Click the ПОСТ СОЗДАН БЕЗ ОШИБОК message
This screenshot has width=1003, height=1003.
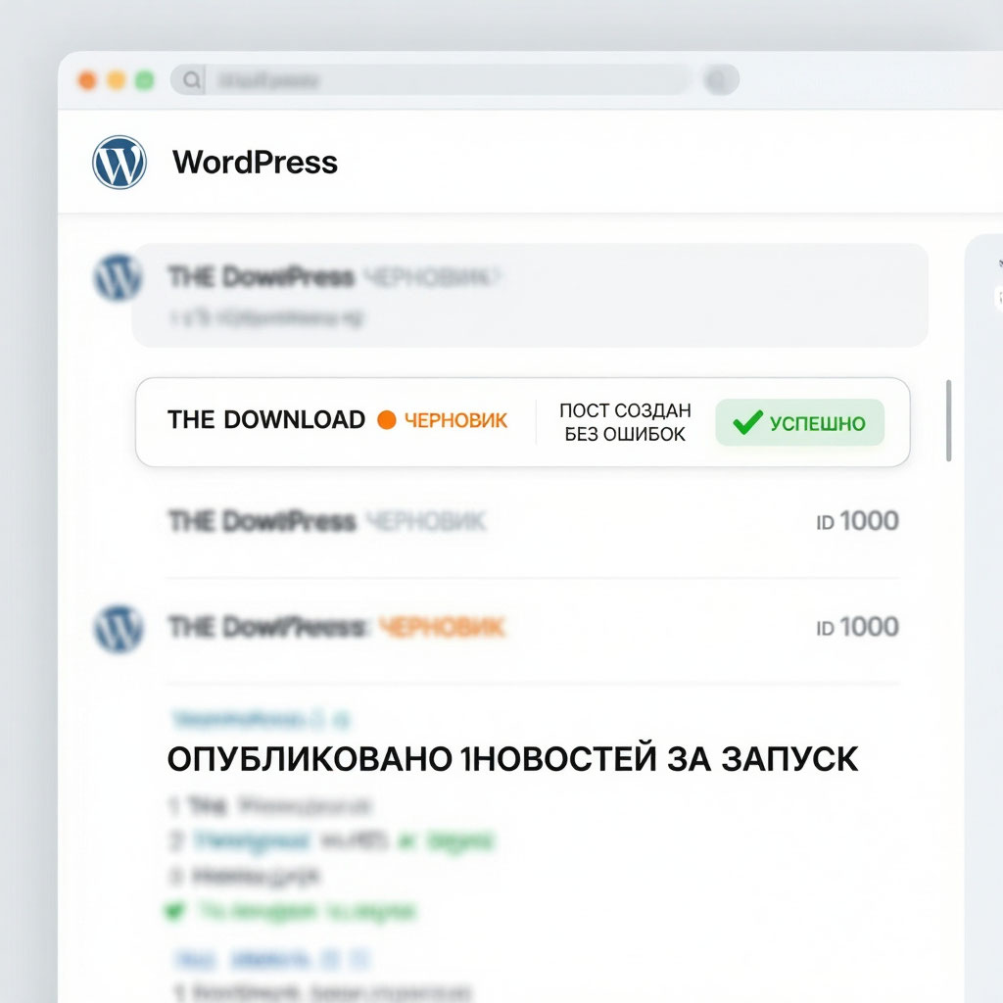click(625, 422)
